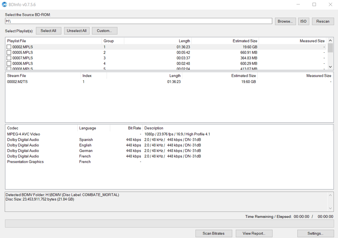Open the Settings... dialog
The image size is (338, 238).
coord(315,234)
